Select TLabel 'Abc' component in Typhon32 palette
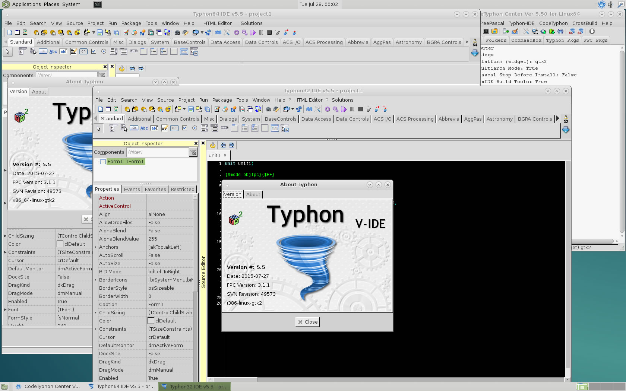 click(x=144, y=128)
